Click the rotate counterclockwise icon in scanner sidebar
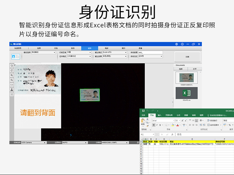The width and height of the screenshot is (234, 175). pyautogui.click(x=12, y=66)
